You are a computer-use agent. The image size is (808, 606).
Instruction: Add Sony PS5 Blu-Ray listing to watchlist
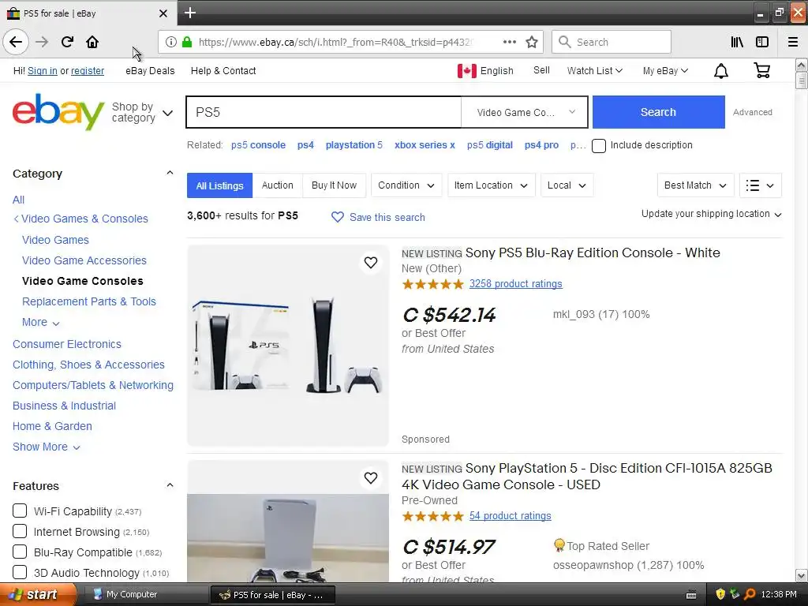coord(371,263)
